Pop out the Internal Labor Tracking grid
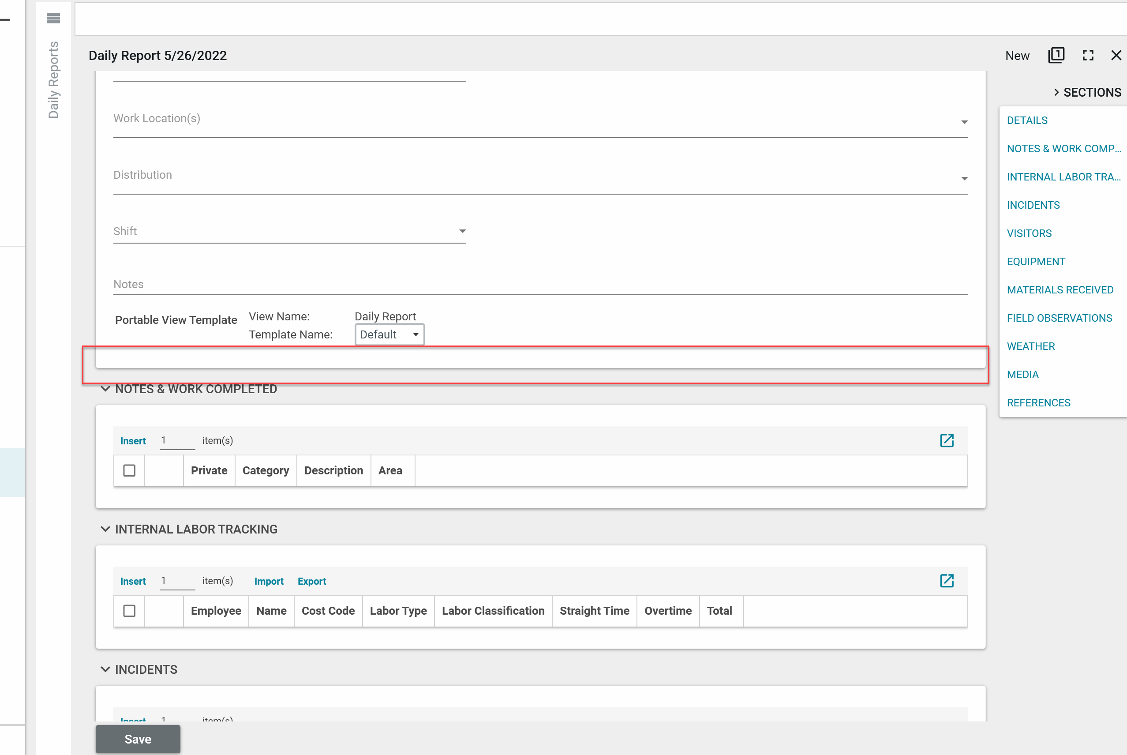This screenshot has height=755, width=1127. coord(946,580)
